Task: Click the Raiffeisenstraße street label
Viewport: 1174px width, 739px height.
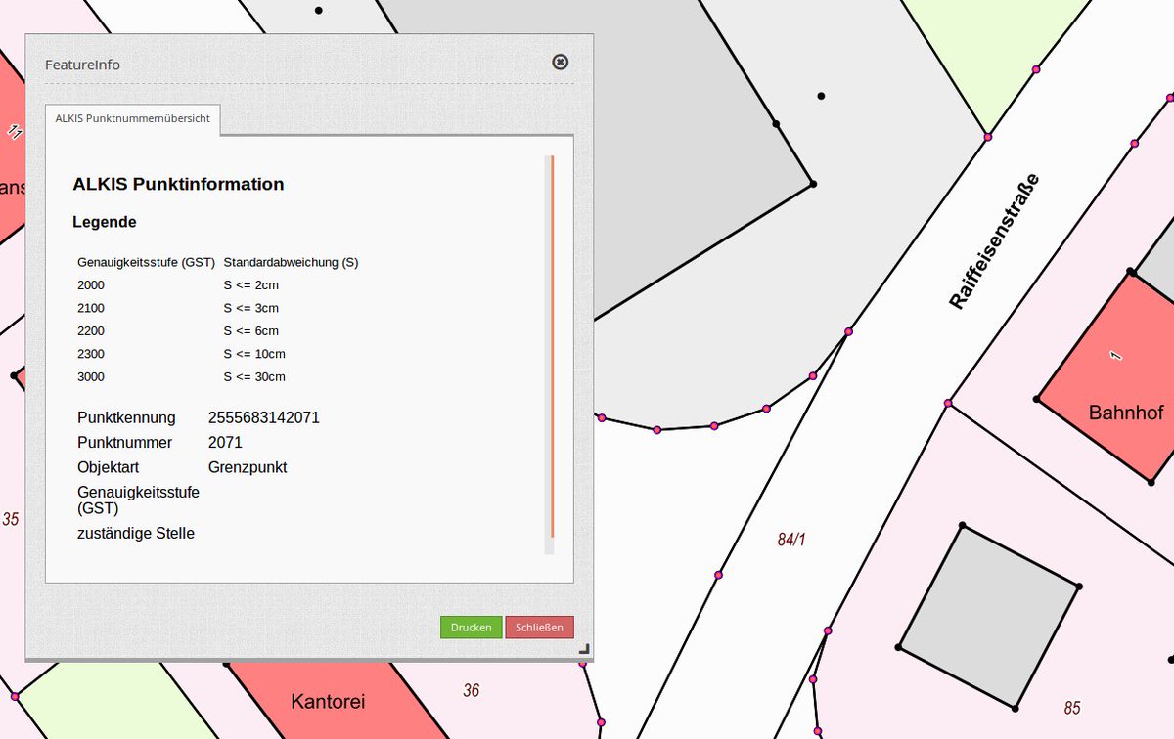Action: pyautogui.click(x=994, y=241)
